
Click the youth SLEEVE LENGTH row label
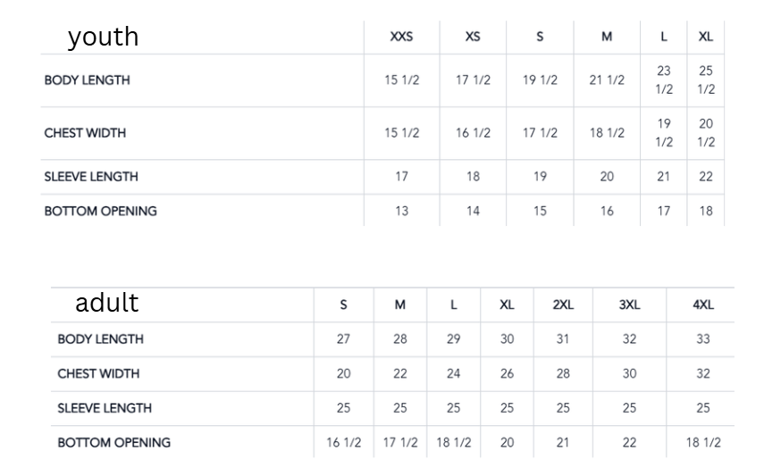coord(91,176)
